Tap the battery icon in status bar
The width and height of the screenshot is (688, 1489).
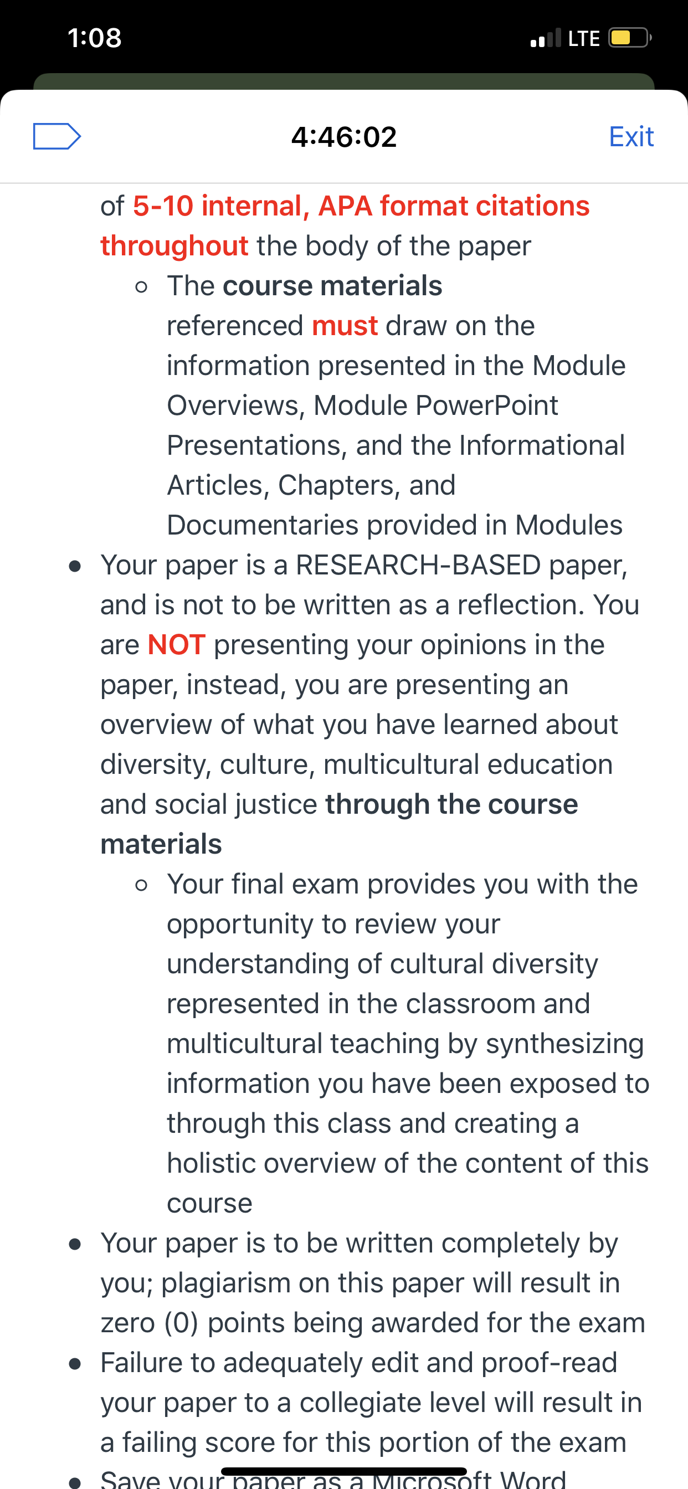pyautogui.click(x=630, y=38)
